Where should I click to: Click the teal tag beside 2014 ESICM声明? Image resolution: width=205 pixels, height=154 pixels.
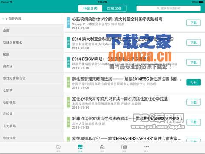(x=69, y=62)
